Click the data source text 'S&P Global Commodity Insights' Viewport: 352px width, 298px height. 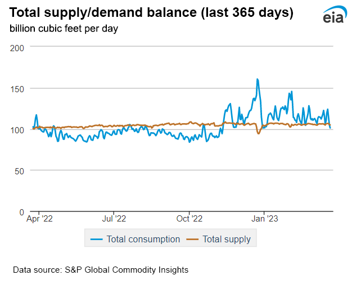coord(127,270)
